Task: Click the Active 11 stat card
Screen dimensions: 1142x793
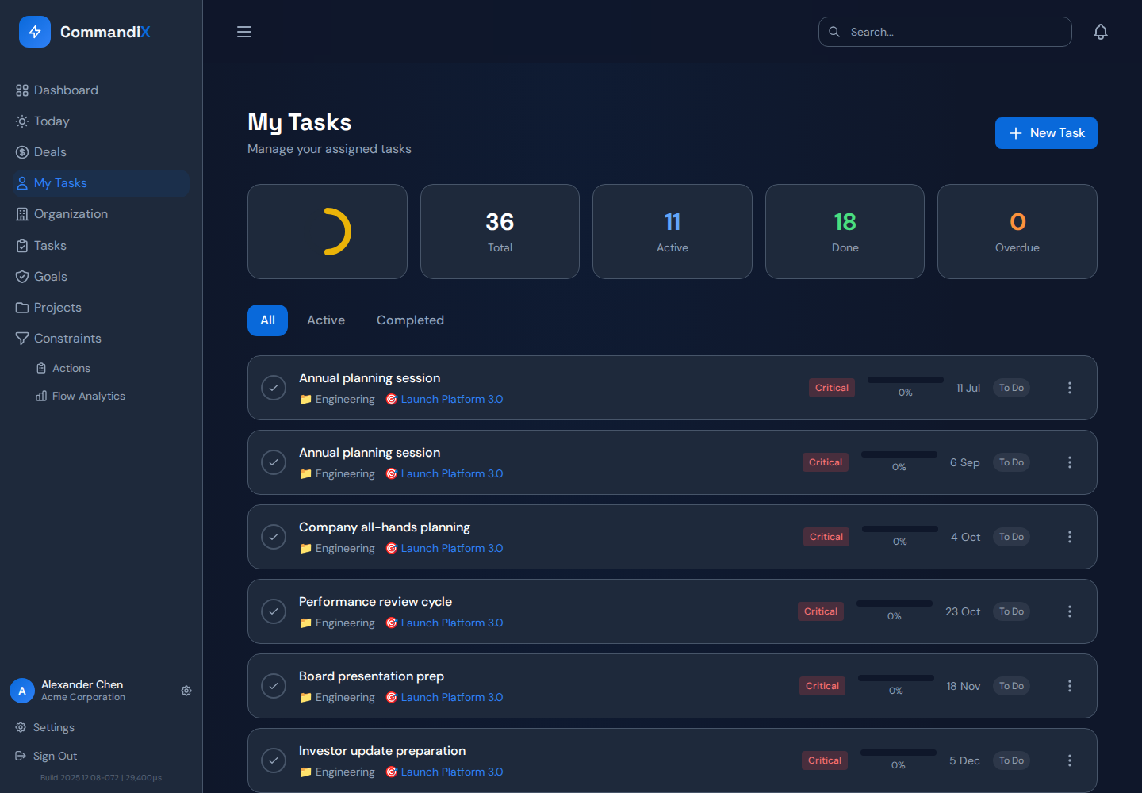Action: [673, 232]
